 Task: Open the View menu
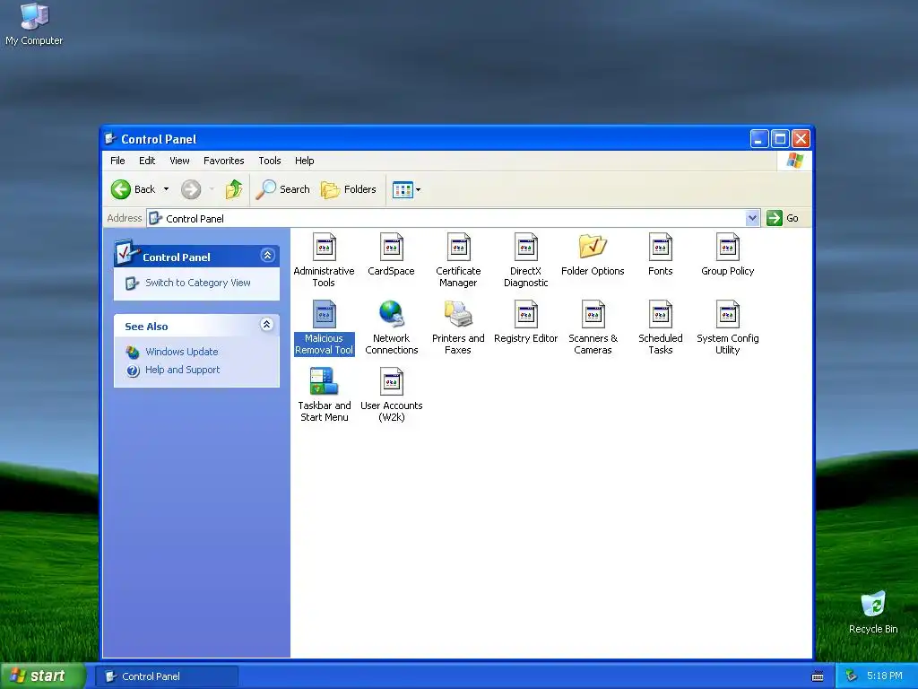(179, 161)
